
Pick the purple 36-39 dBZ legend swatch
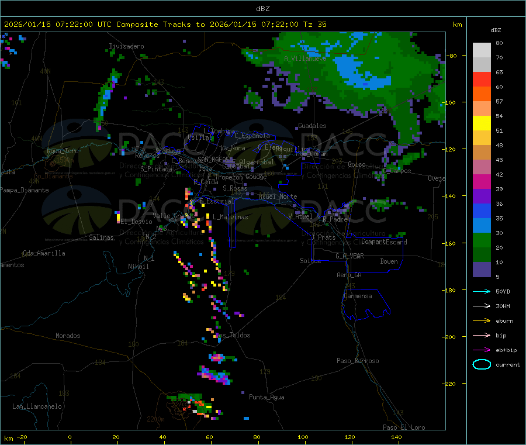tap(482, 196)
